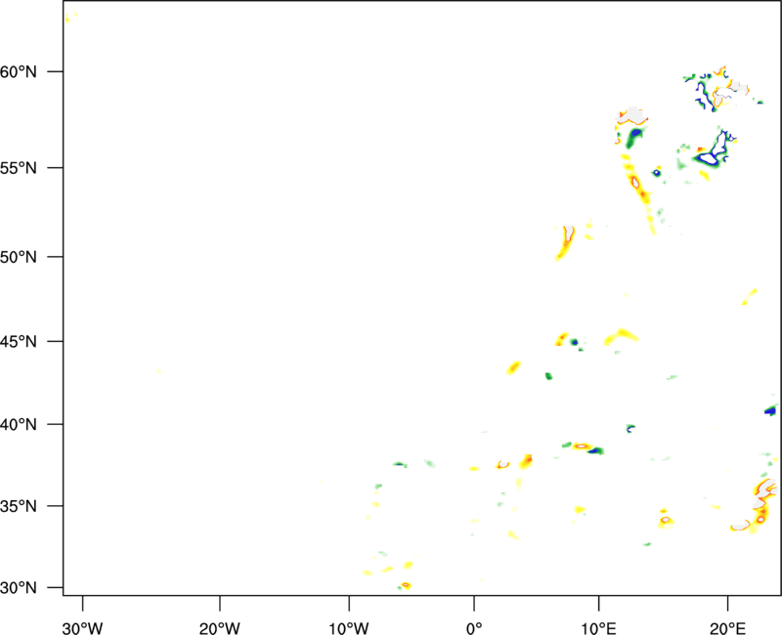Click the 35°N latitude label

[19, 506]
